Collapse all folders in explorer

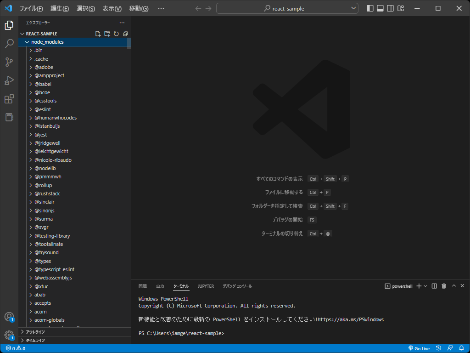coord(125,34)
